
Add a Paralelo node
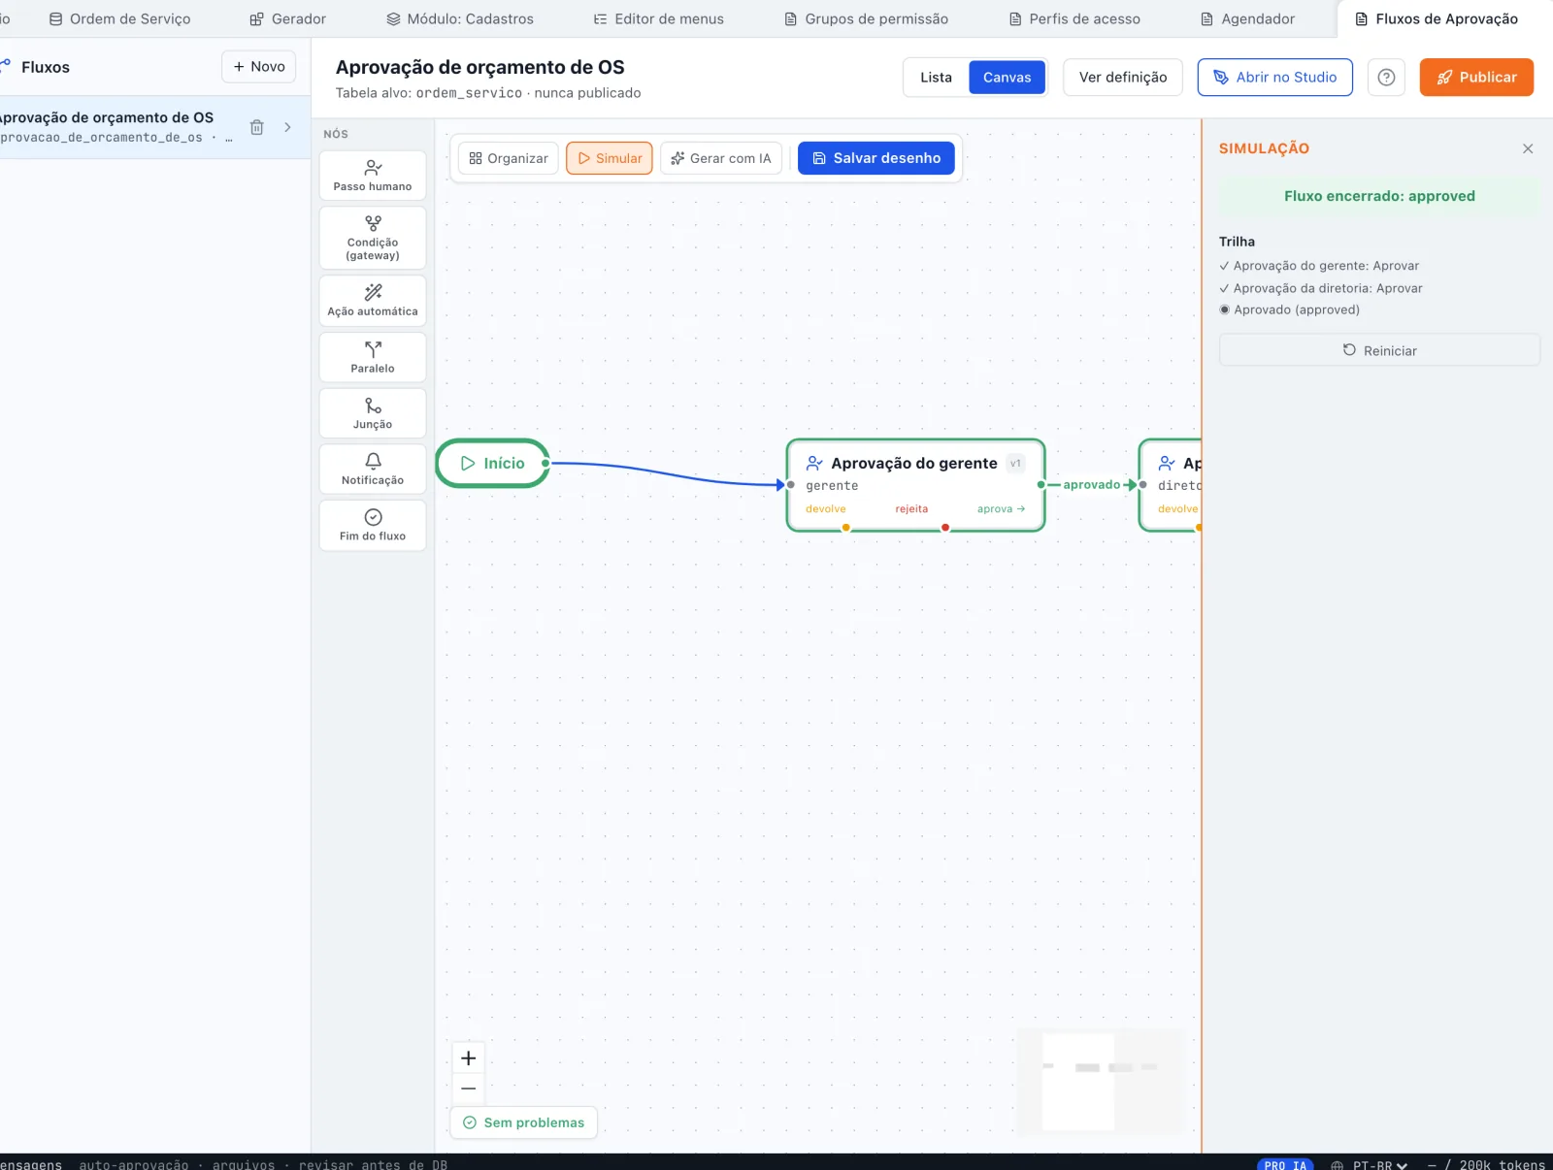(x=373, y=357)
